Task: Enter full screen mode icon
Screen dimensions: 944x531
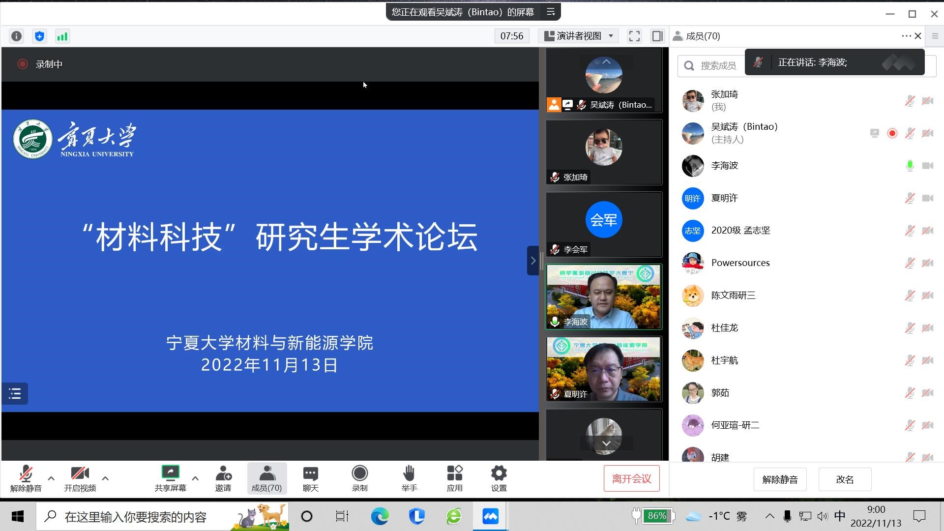Action: click(634, 36)
